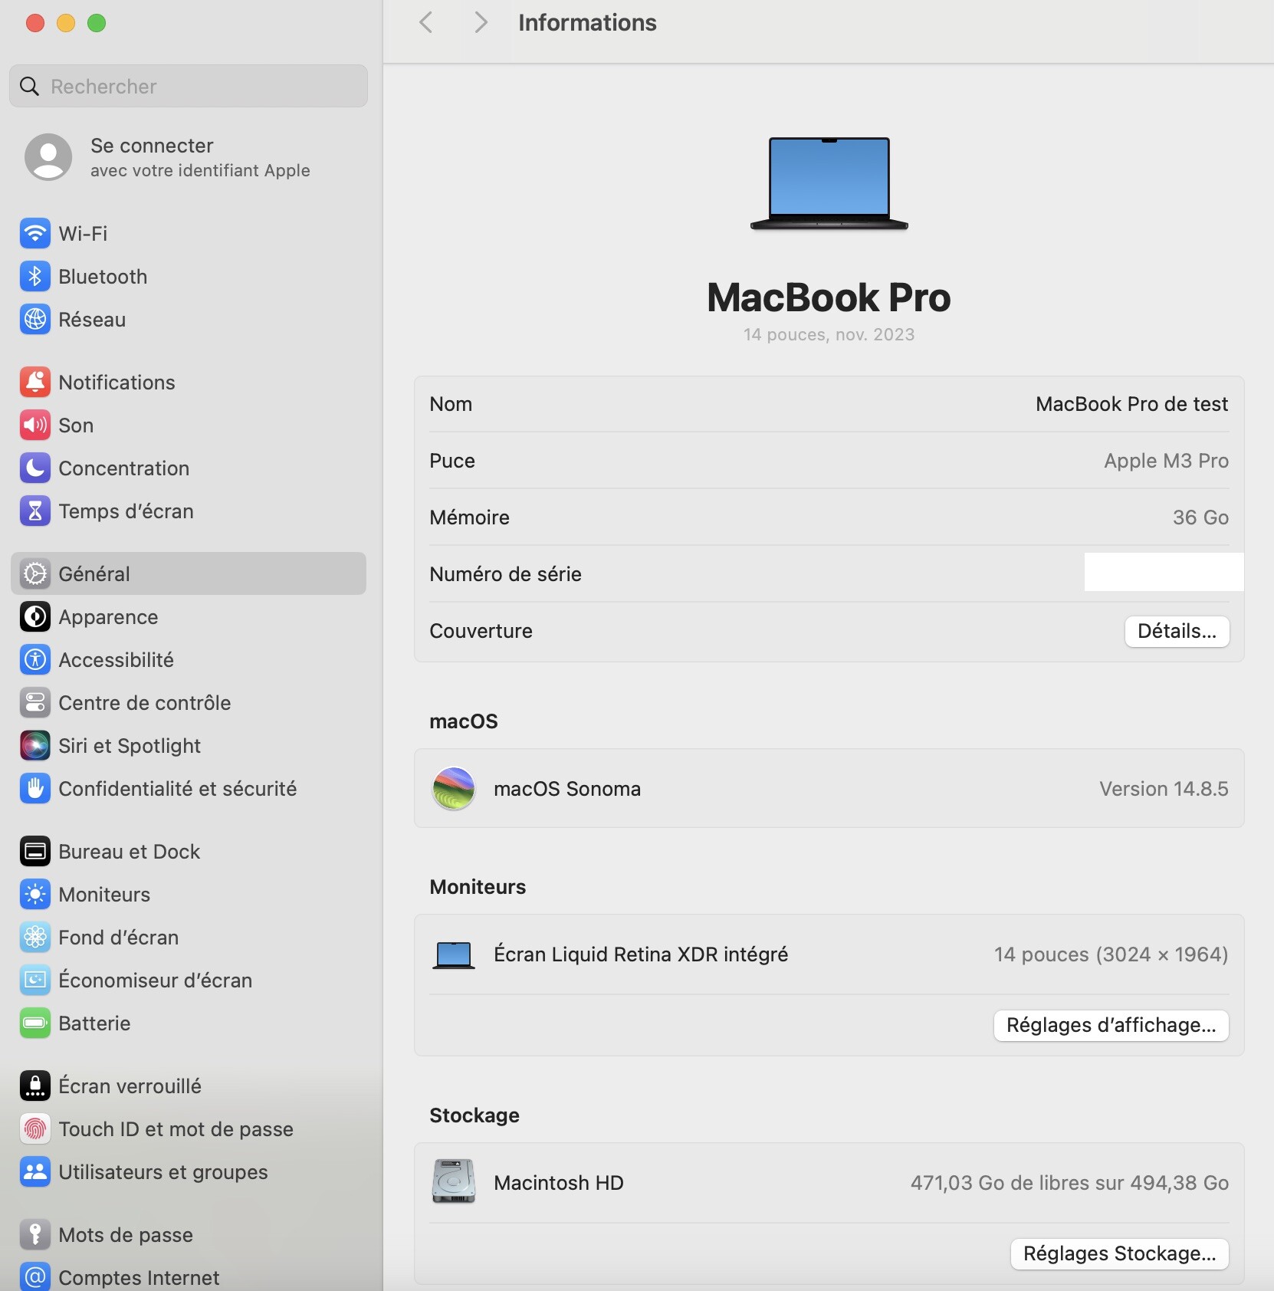
Task: Select Général in the sidebar
Action: [x=94, y=573]
